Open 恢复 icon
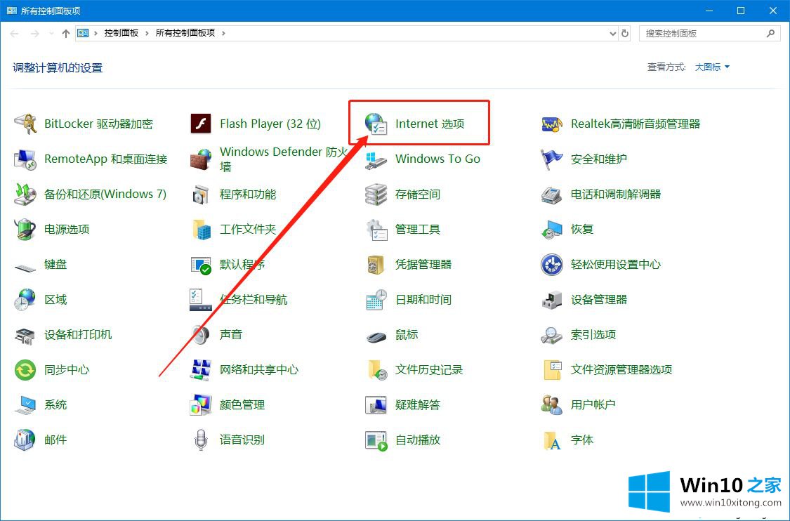 pos(552,230)
